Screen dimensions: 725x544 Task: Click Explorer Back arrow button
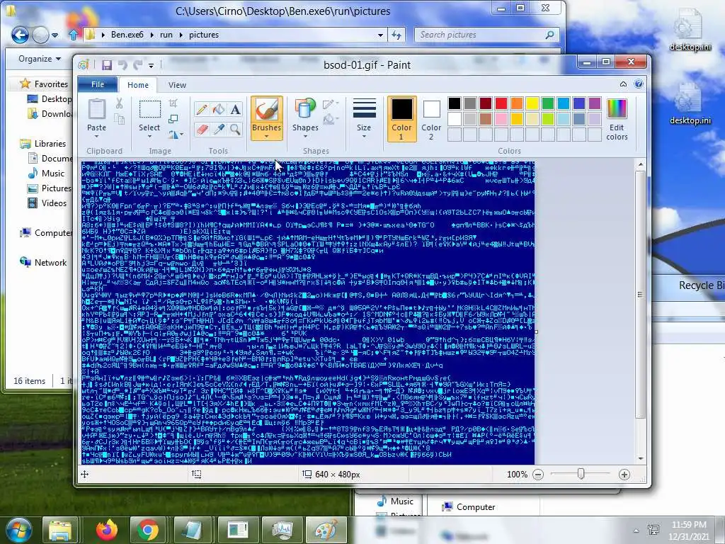(20, 35)
